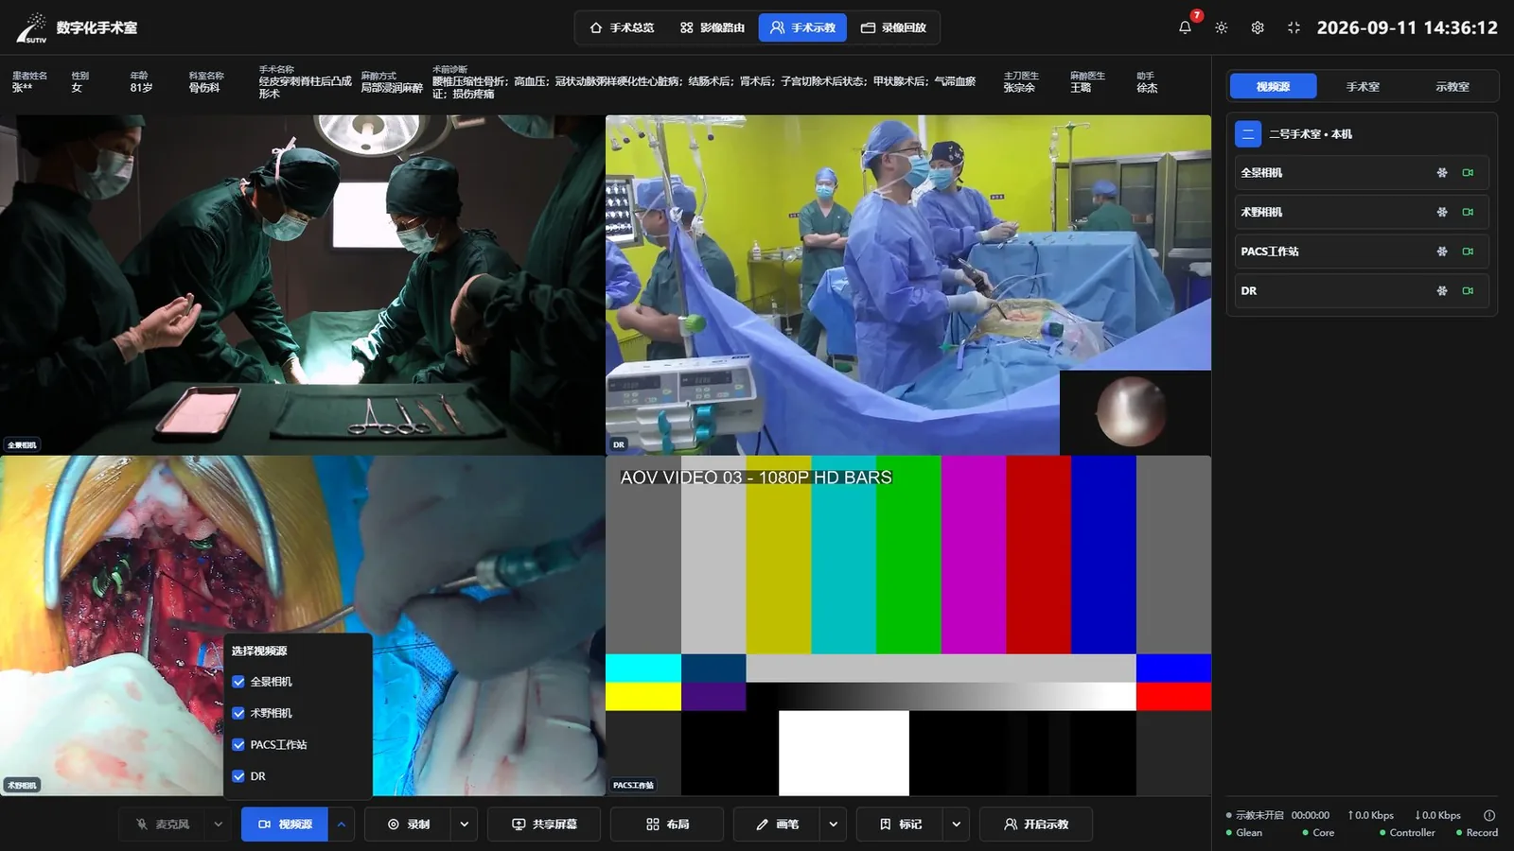This screenshot has height=851, width=1514.
Task: Click the 开启示教 button
Action: tap(1036, 825)
